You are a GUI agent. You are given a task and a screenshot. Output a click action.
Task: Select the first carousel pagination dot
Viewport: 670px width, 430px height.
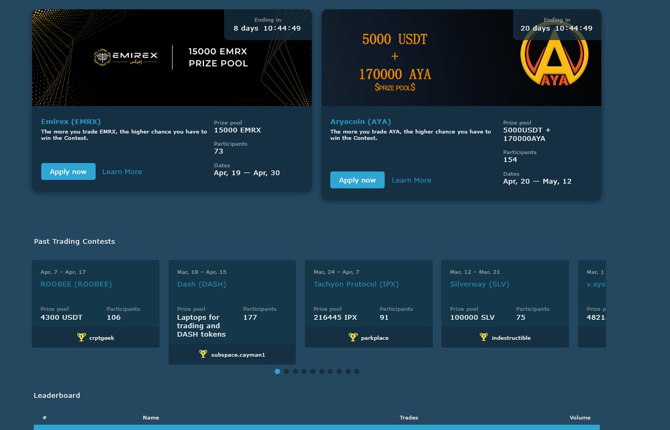[x=277, y=371]
